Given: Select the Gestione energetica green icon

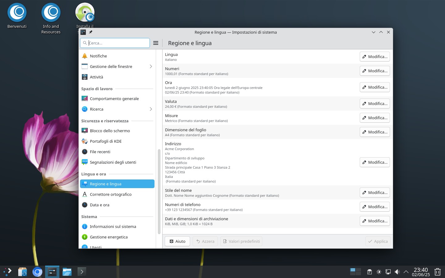Looking at the screenshot, I should pyautogui.click(x=85, y=237).
